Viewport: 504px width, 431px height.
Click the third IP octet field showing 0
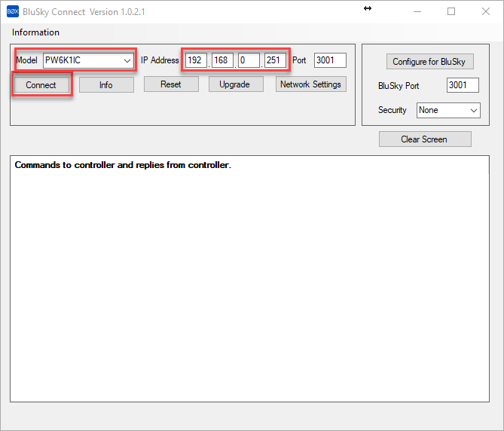pyautogui.click(x=249, y=60)
